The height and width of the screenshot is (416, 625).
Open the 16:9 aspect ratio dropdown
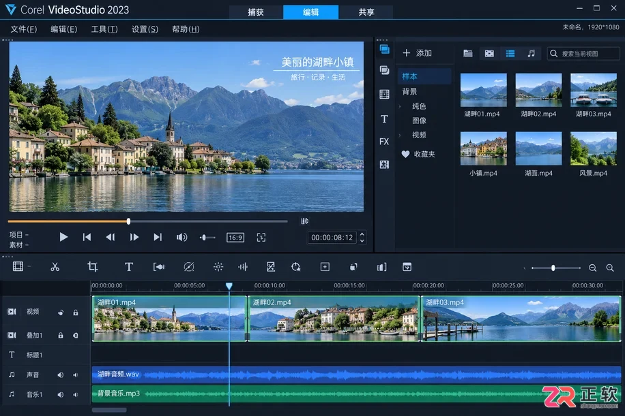coord(235,238)
